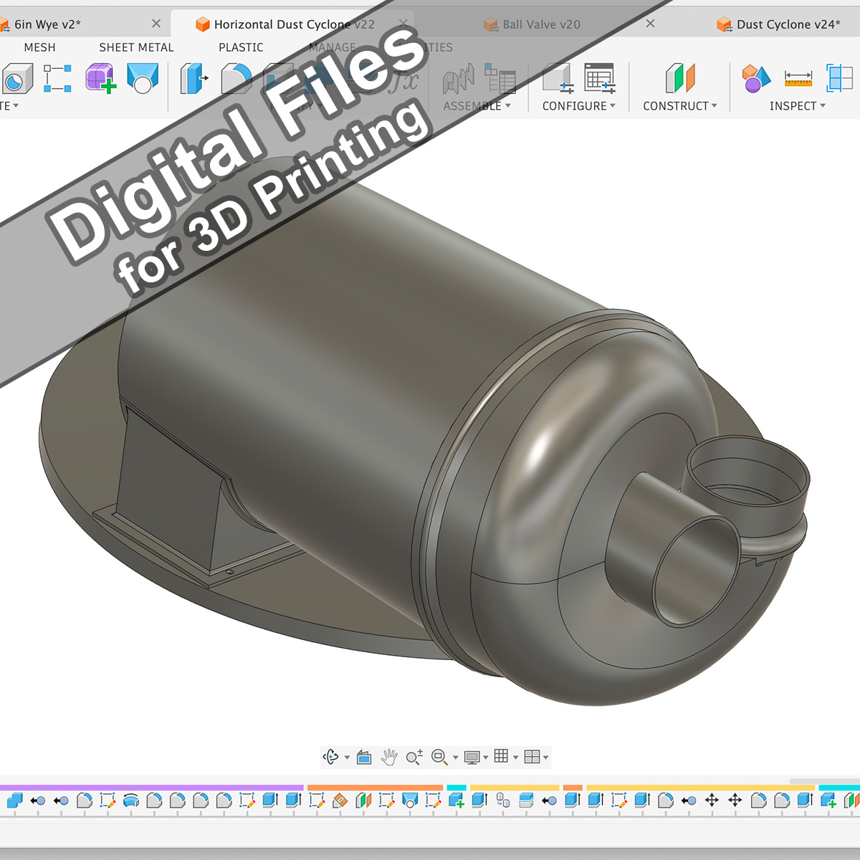Switch to the PLASTIC ribbon tab
Screen dimensions: 860x860
pyautogui.click(x=241, y=47)
